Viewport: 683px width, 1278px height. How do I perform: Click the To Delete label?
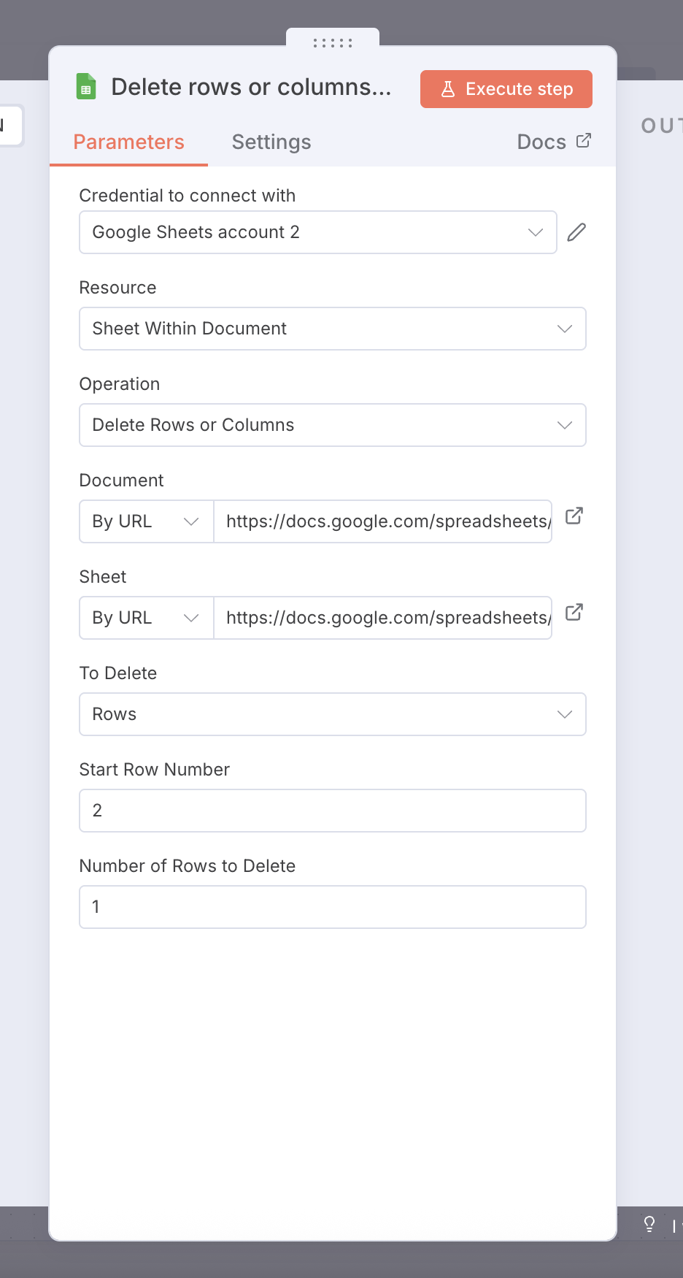tap(118, 673)
